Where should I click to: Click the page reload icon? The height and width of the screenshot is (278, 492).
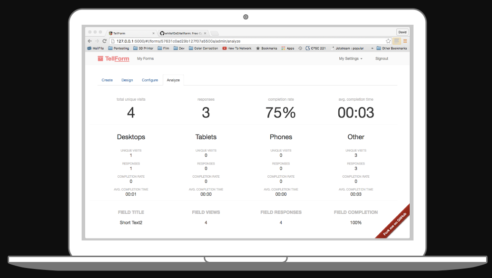(x=104, y=40)
